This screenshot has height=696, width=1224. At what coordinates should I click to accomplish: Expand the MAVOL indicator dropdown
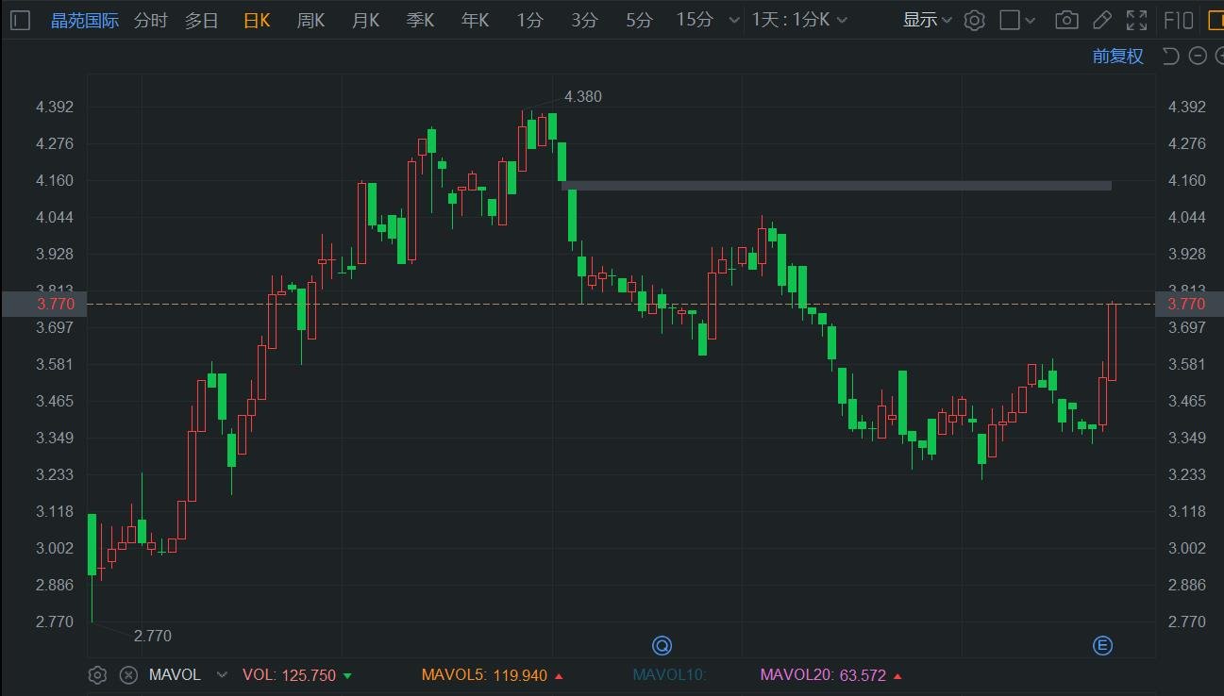tap(222, 675)
